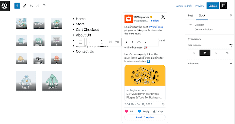Click Read 20 replies
Screen dimensions: 235x124
click(145, 117)
